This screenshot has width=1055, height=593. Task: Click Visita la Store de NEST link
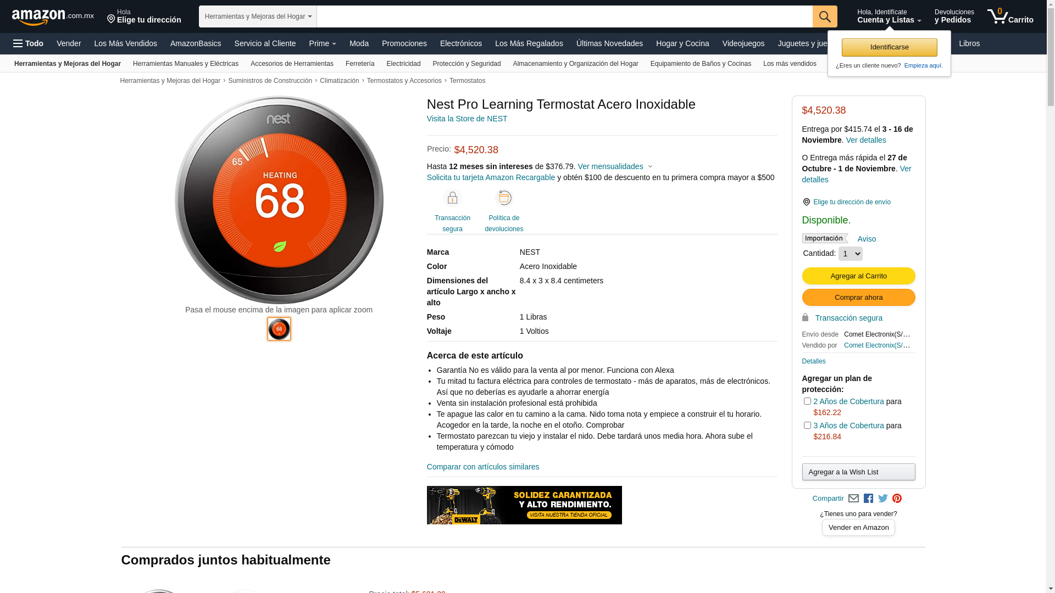click(x=467, y=119)
